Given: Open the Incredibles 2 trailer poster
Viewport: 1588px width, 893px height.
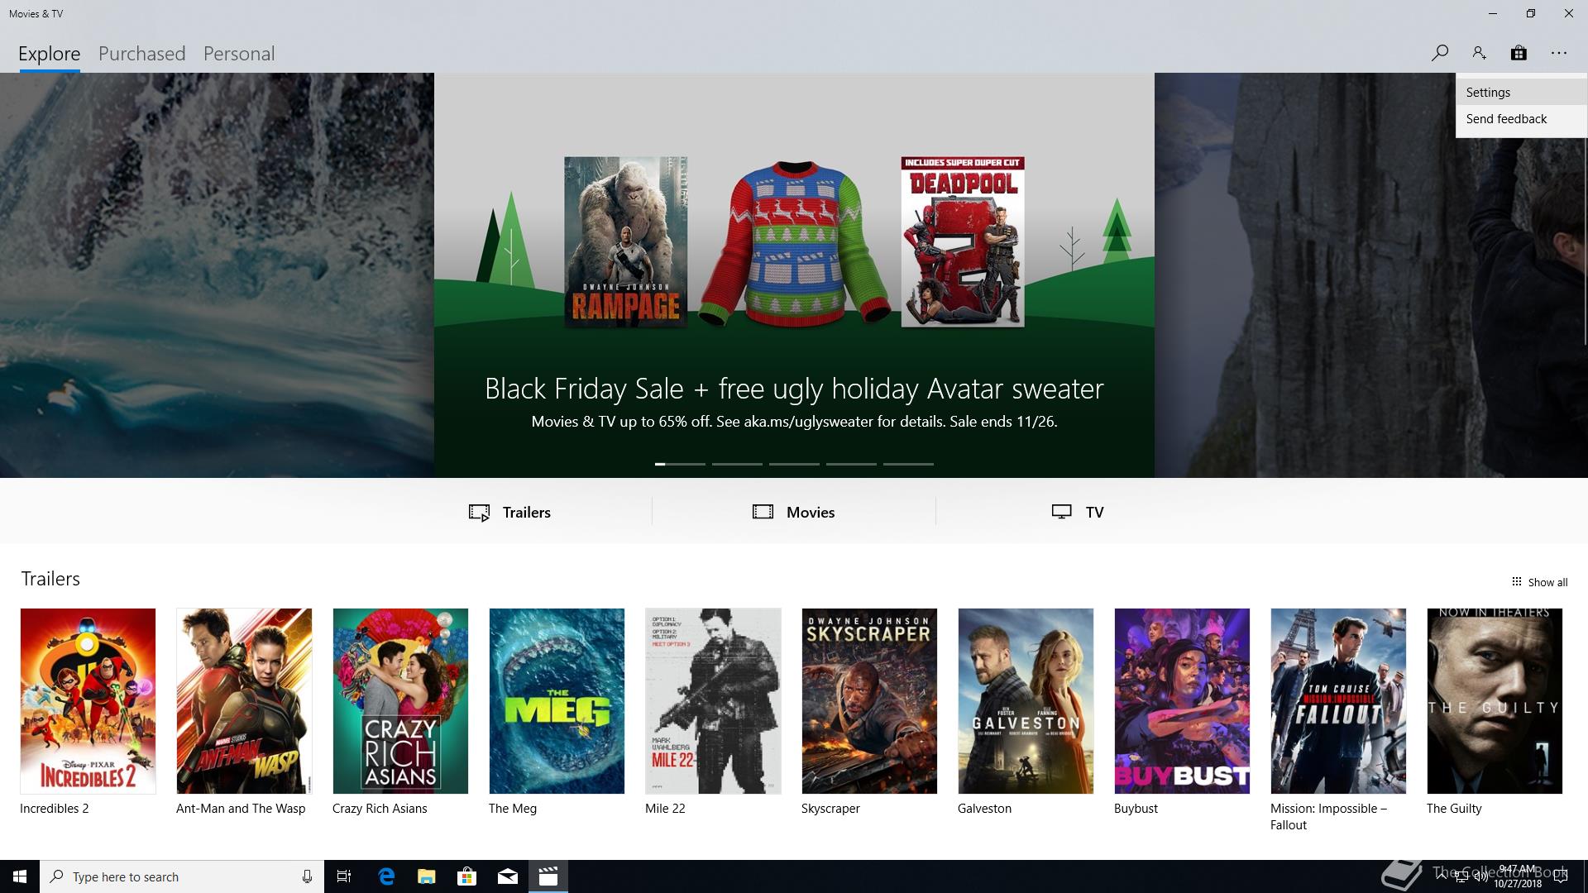Looking at the screenshot, I should click(x=88, y=701).
